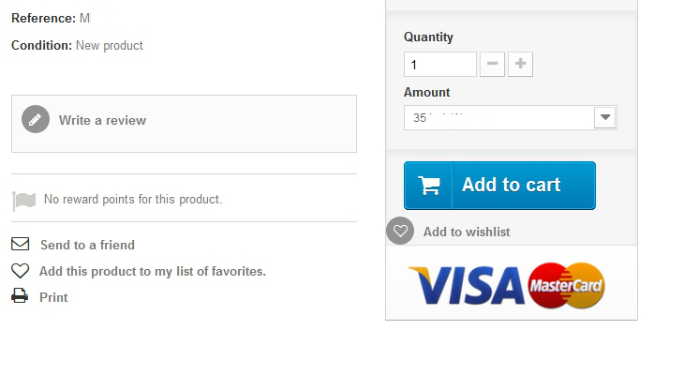Click the Quantity input field

[440, 65]
